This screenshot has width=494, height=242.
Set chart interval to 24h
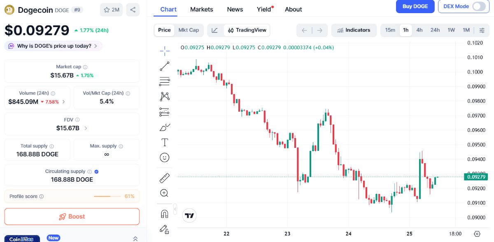tap(435, 30)
